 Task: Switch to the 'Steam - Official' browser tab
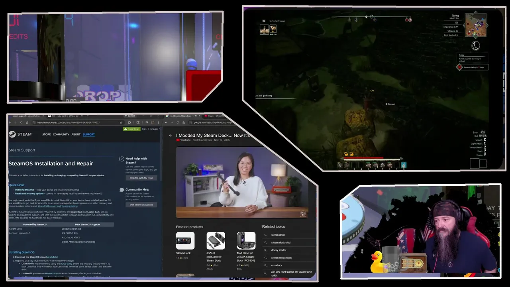214,116
